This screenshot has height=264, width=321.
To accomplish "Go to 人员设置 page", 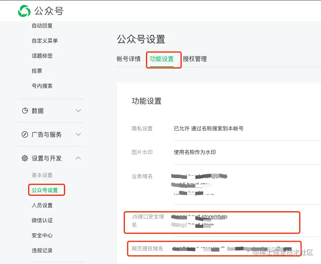I will coord(42,205).
